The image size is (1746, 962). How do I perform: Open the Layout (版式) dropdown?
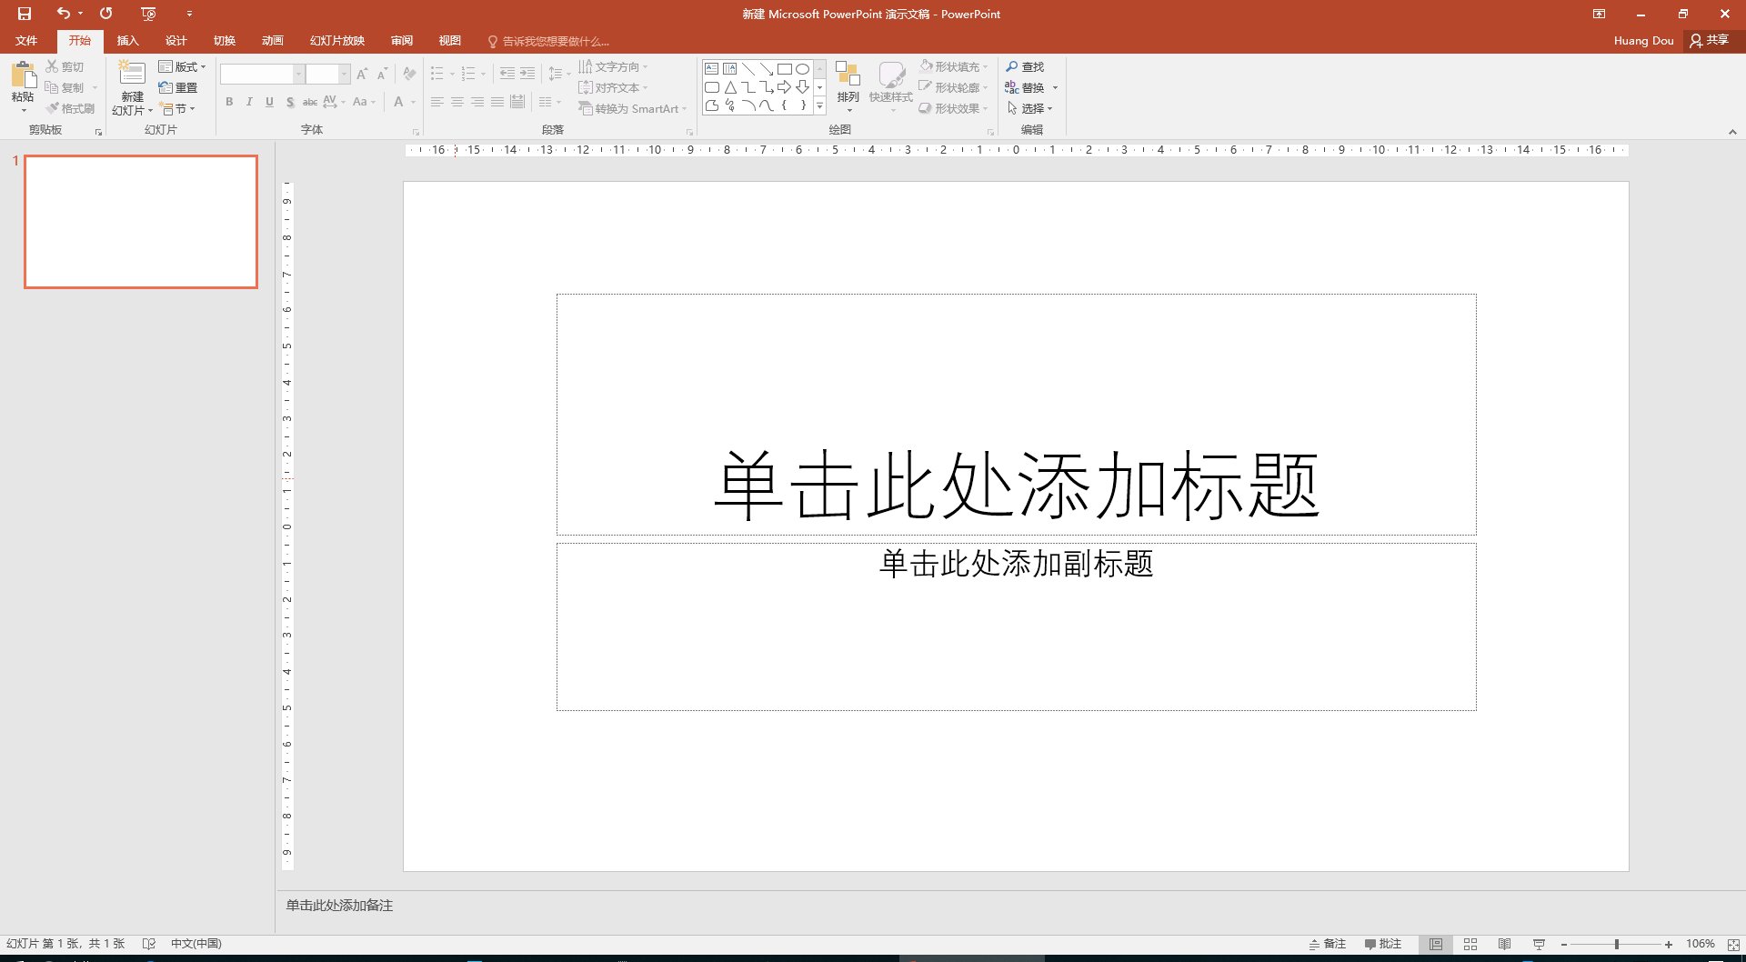tap(183, 66)
